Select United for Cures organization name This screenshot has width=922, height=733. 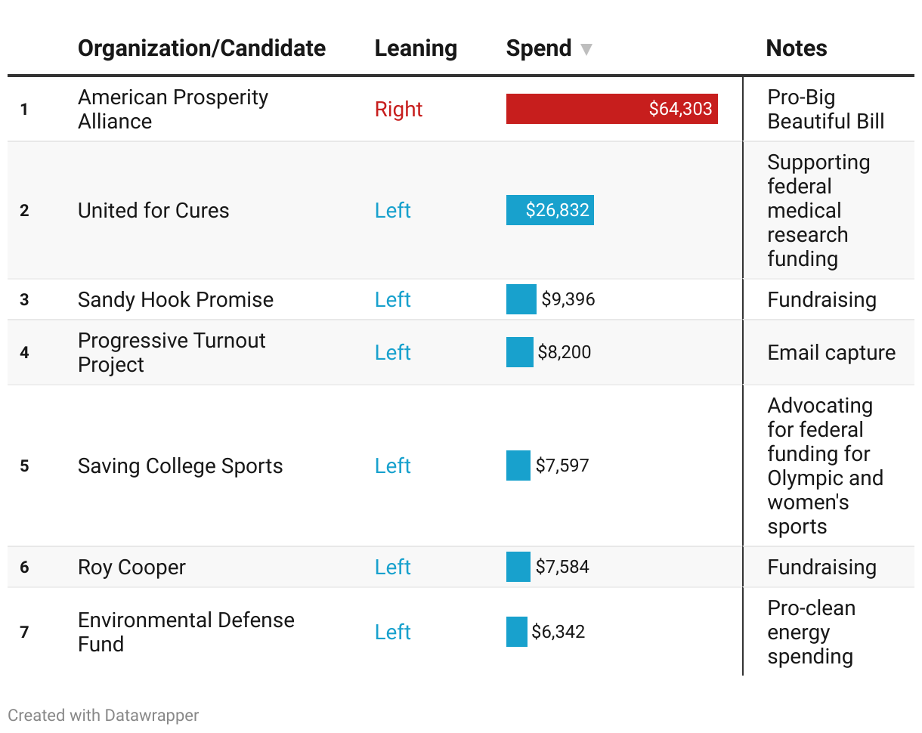pyautogui.click(x=153, y=210)
